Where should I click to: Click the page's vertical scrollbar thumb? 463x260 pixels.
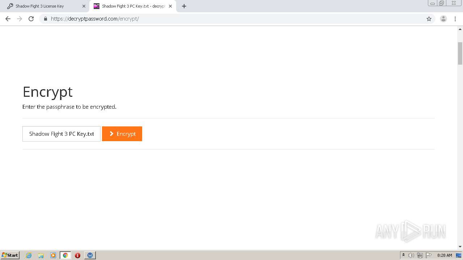460,53
